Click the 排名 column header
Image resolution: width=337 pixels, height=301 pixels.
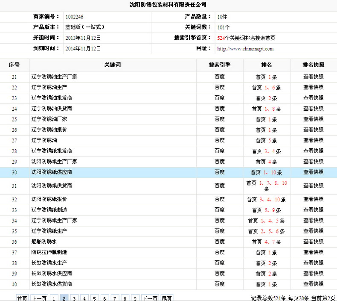coord(267,65)
